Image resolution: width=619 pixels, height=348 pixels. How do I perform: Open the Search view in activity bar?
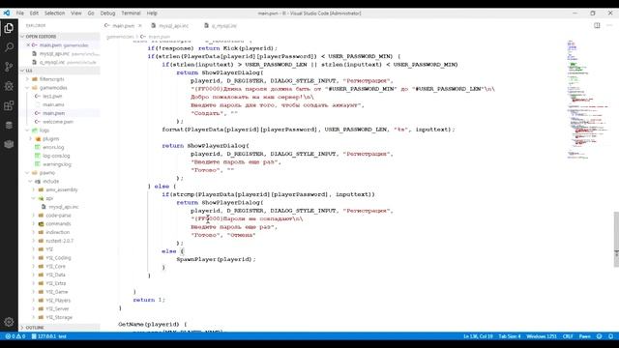click(9, 47)
